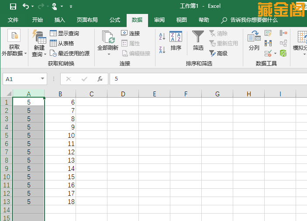Open the Data Validation dropdown arrow
307x221 pixels.
[x=275, y=53]
